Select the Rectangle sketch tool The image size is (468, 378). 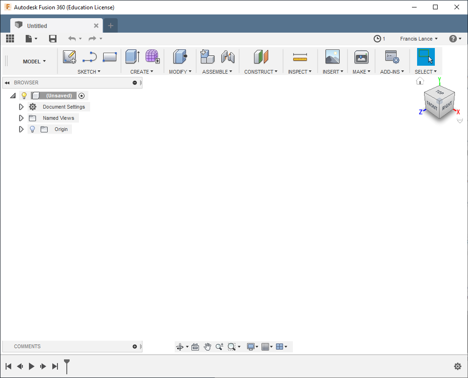click(110, 56)
